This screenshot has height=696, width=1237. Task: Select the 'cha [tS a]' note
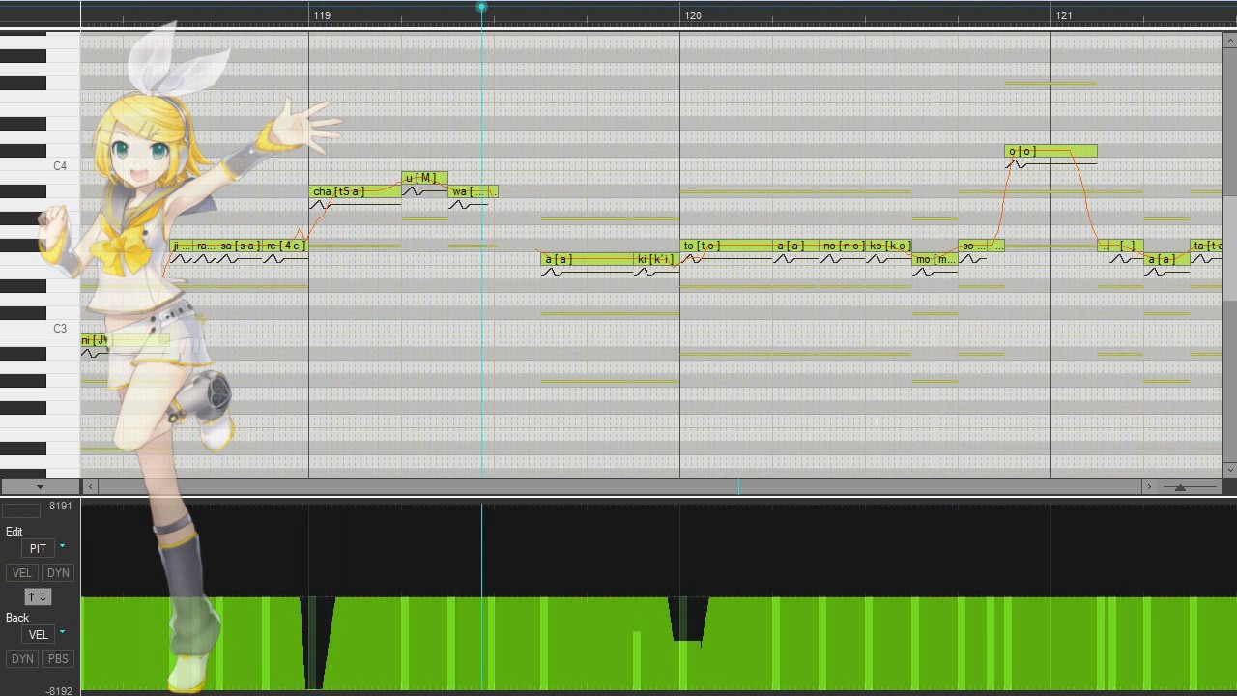[x=355, y=191]
